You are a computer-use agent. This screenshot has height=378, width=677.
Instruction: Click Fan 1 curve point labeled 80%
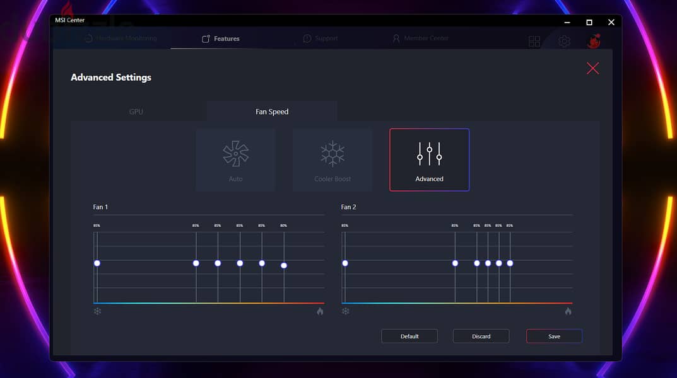point(284,265)
